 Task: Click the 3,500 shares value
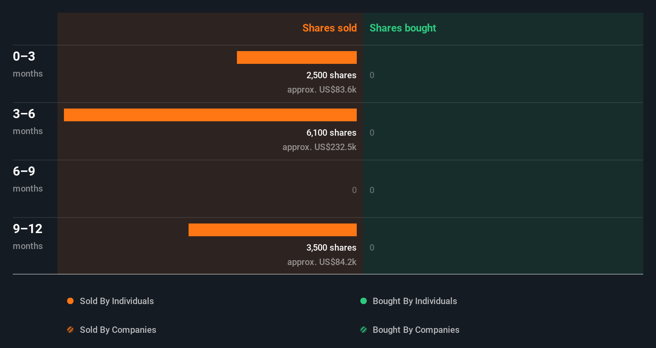click(x=331, y=247)
